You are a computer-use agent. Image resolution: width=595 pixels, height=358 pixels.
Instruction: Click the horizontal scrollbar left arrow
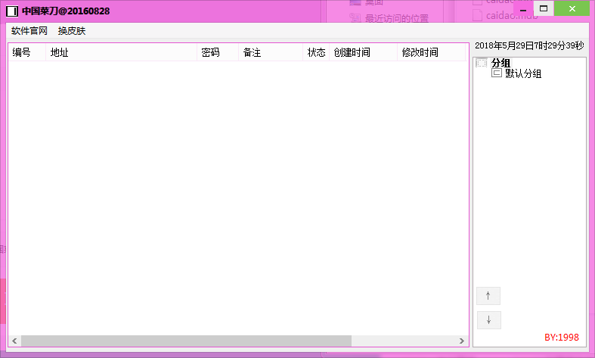click(x=14, y=341)
